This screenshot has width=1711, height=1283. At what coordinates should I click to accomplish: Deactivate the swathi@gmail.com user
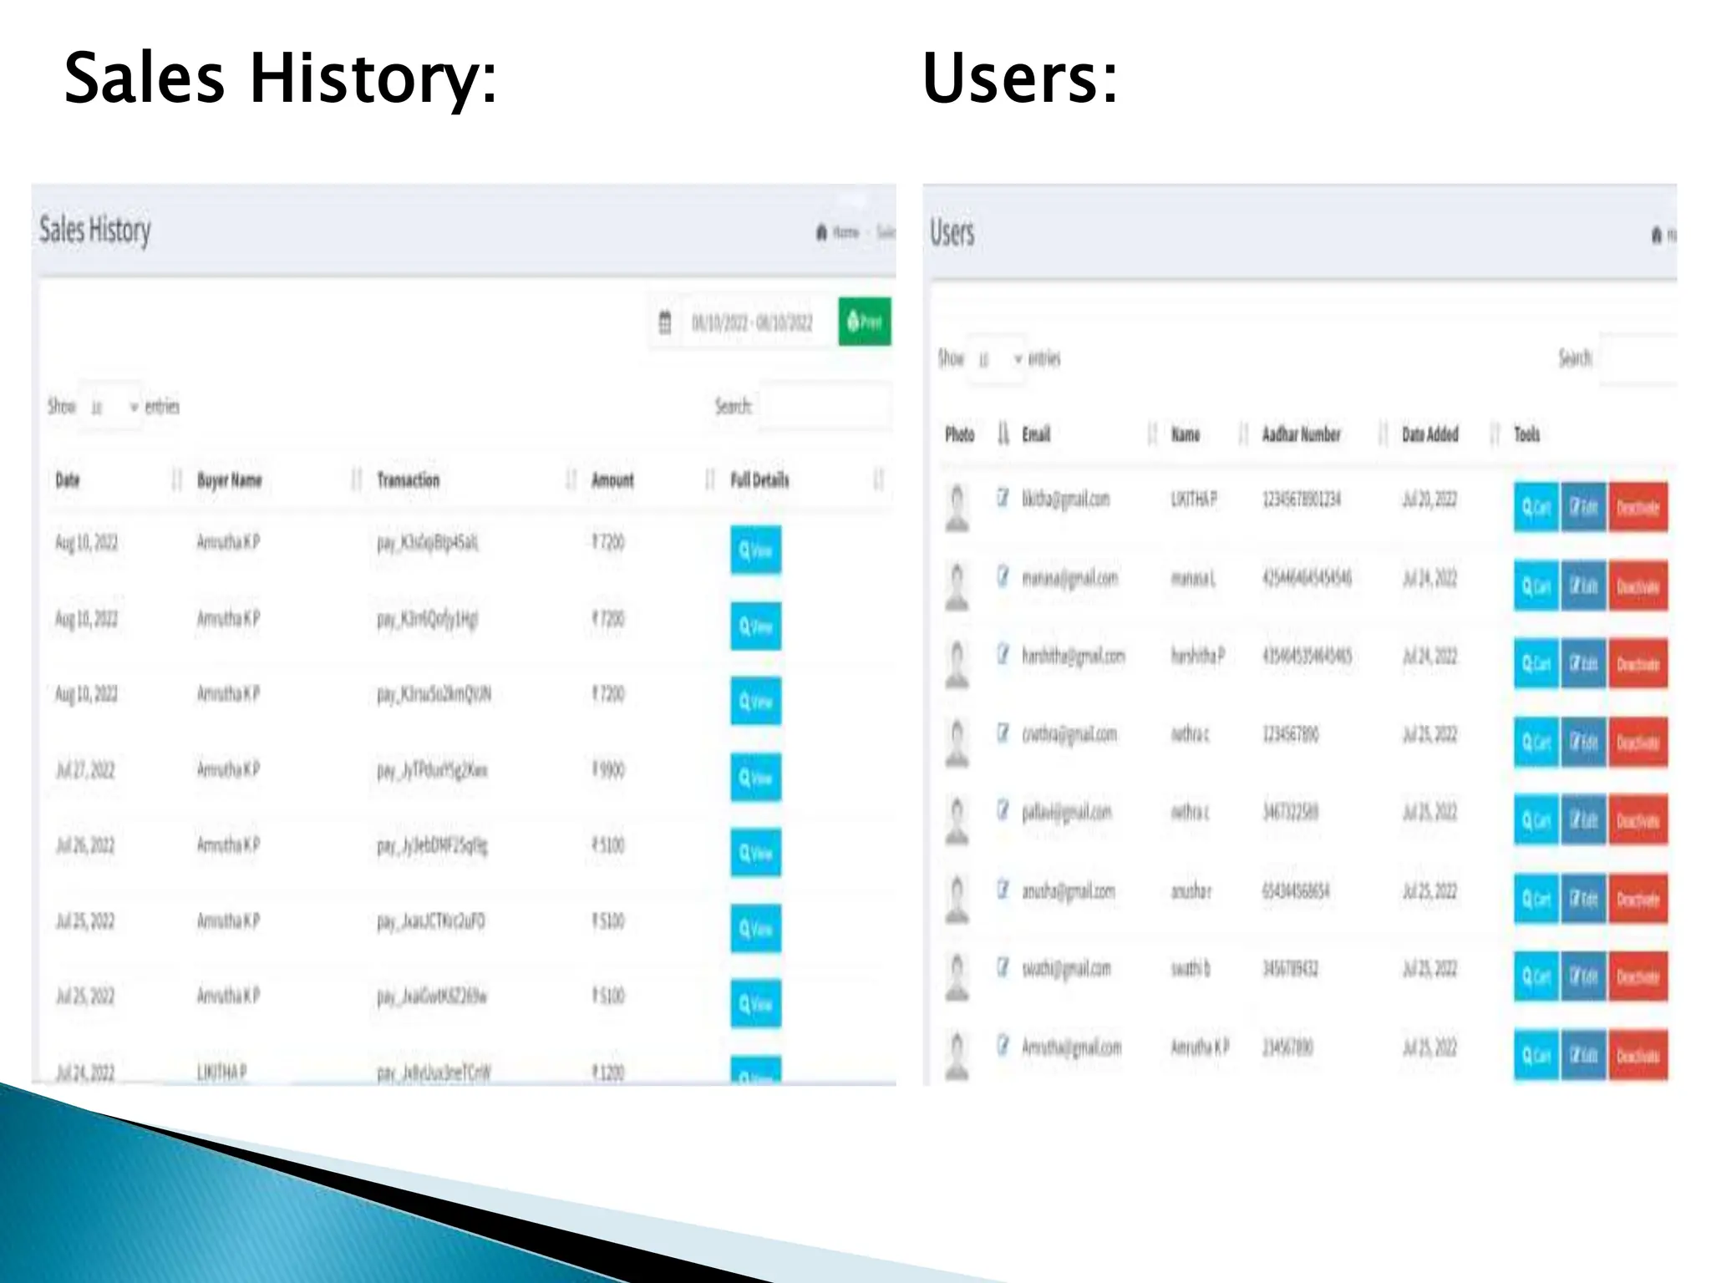click(x=1637, y=976)
